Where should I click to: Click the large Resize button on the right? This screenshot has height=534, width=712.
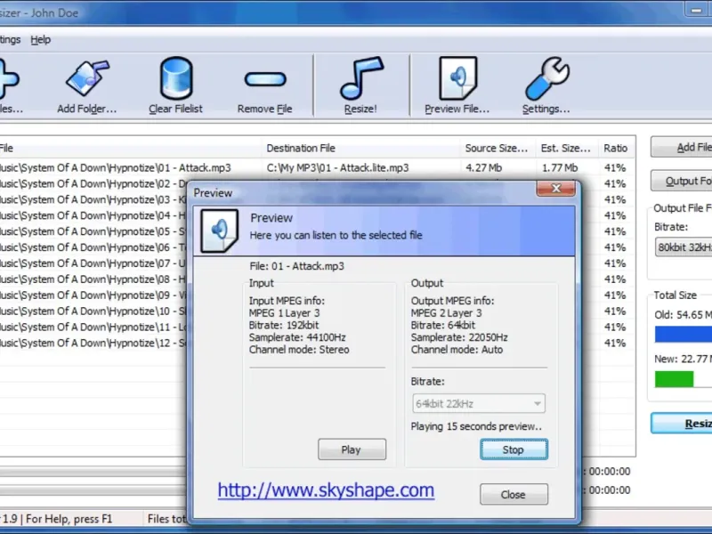pyautogui.click(x=681, y=424)
